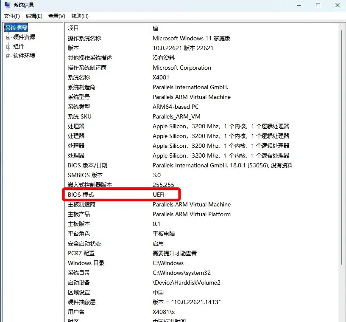Image resolution: width=346 pixels, height=322 pixels.
Task: Select the 系统制造商 row
Action: [x=201, y=87]
